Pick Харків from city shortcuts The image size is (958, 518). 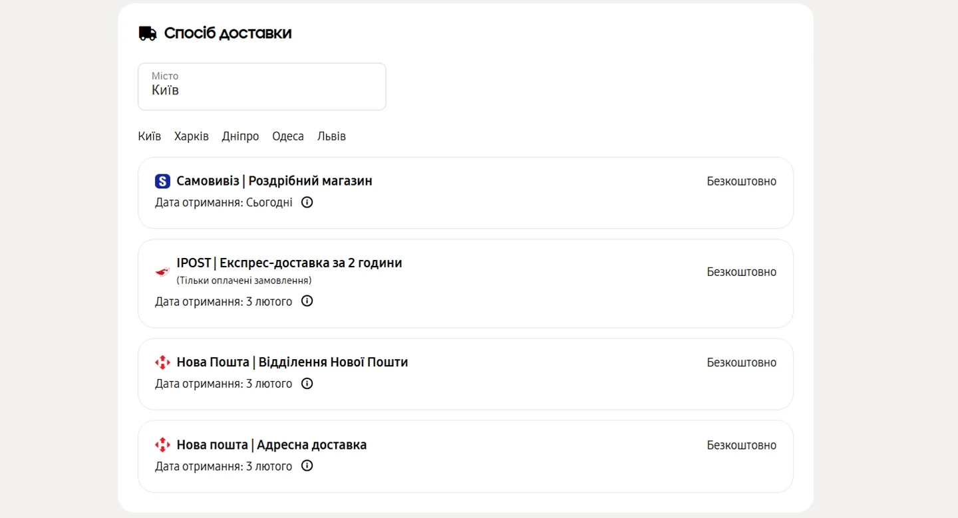192,136
